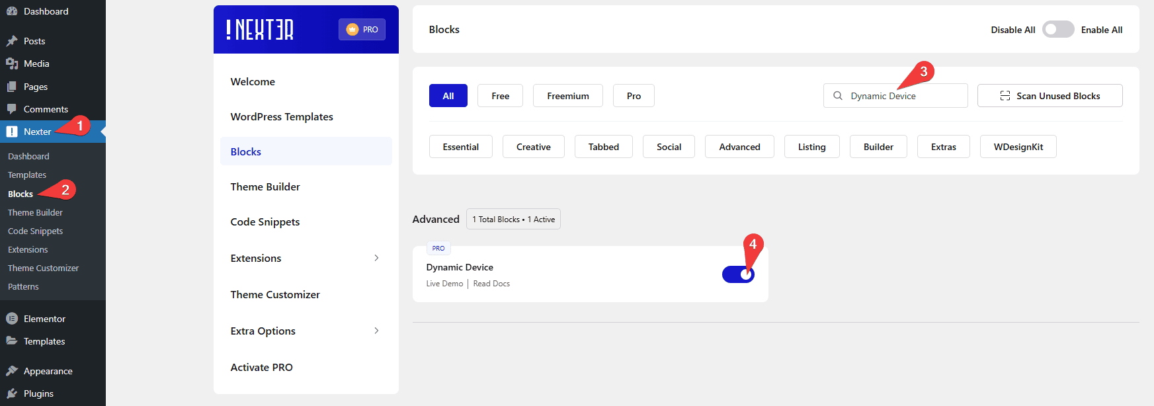This screenshot has width=1154, height=406.
Task: Expand the Extensions submenu chevron
Action: [x=376, y=258]
